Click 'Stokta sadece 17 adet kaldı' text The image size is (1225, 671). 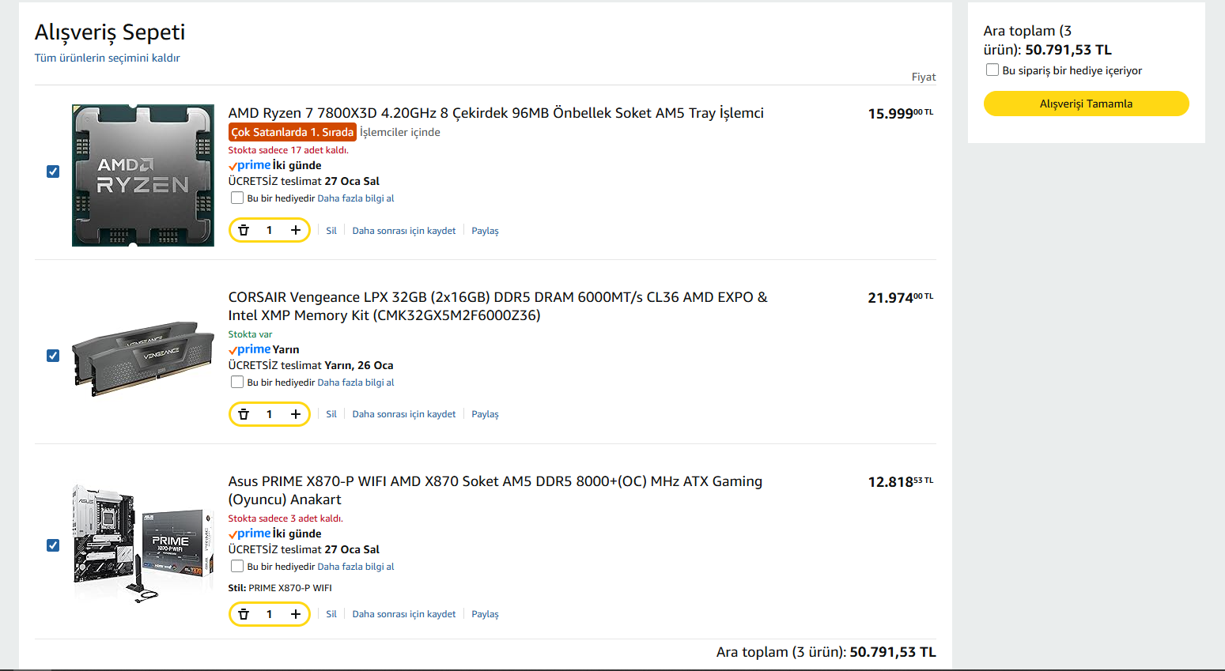coord(289,150)
